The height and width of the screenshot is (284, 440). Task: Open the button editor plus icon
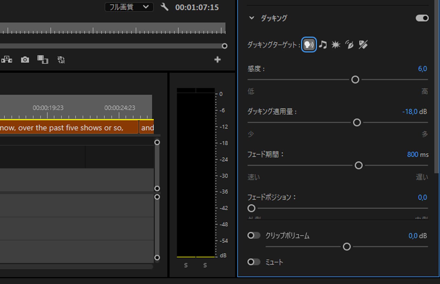coord(218,59)
